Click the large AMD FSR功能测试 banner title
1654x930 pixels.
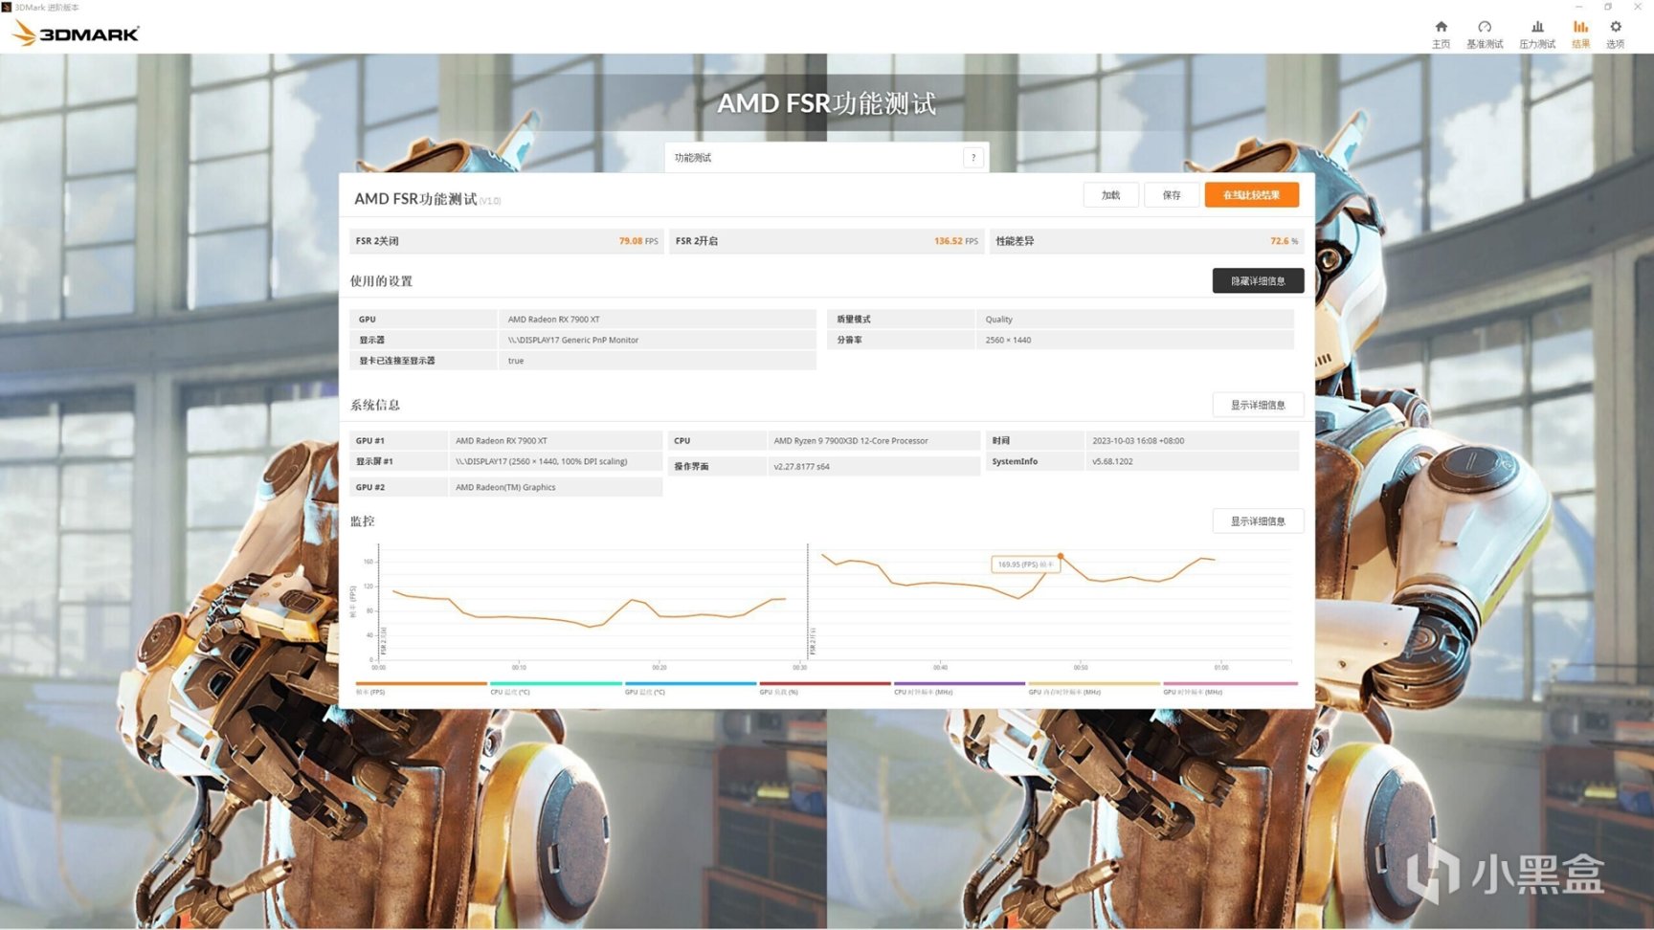tap(827, 103)
